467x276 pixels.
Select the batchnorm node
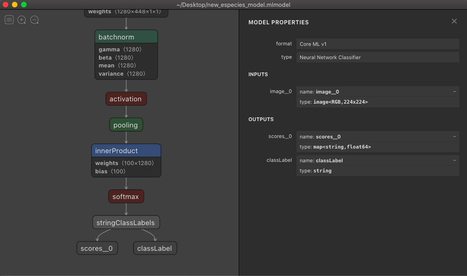[126, 37]
